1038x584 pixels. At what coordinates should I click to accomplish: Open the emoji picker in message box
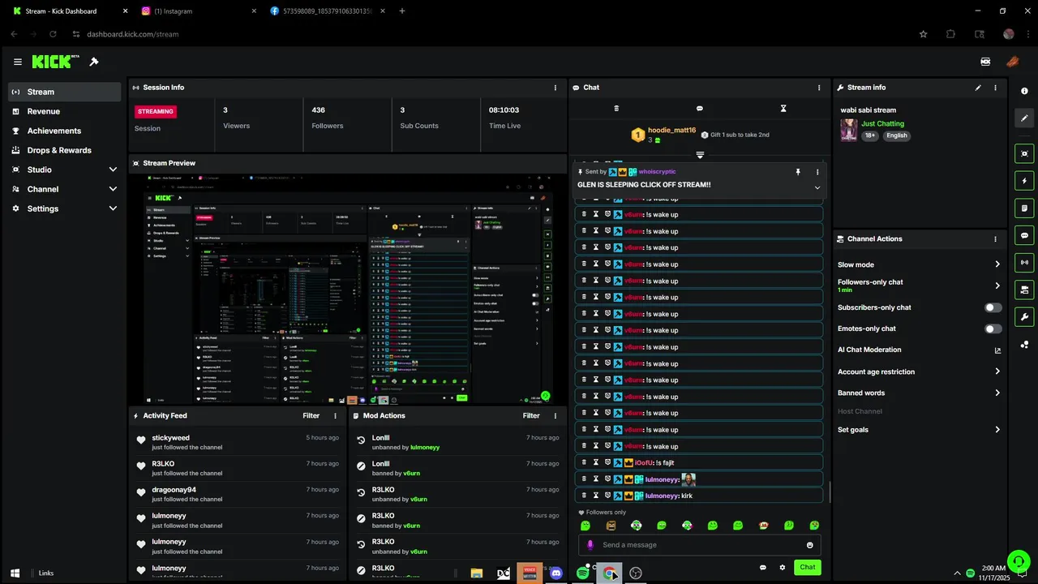(x=809, y=545)
